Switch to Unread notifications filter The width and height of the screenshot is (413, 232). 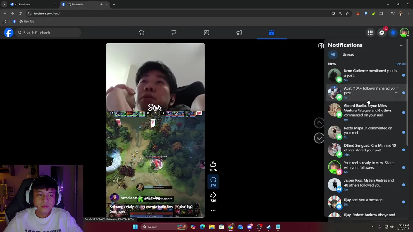coord(348,54)
